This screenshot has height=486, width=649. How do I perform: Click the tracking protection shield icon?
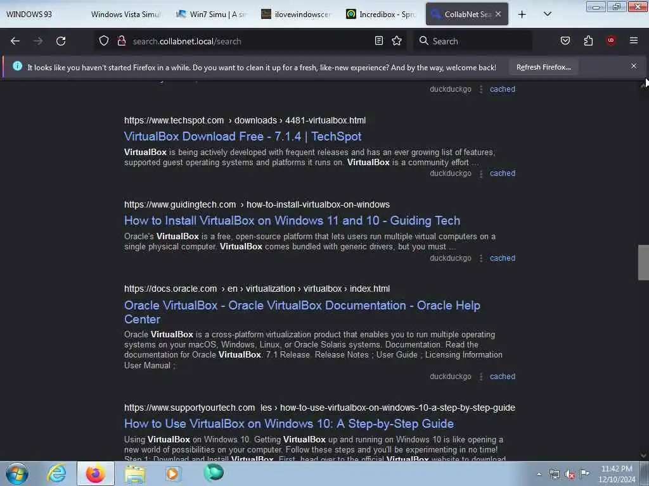(x=104, y=40)
